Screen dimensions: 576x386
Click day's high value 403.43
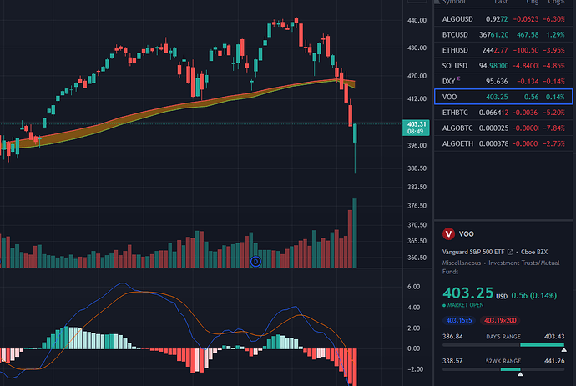click(x=554, y=337)
